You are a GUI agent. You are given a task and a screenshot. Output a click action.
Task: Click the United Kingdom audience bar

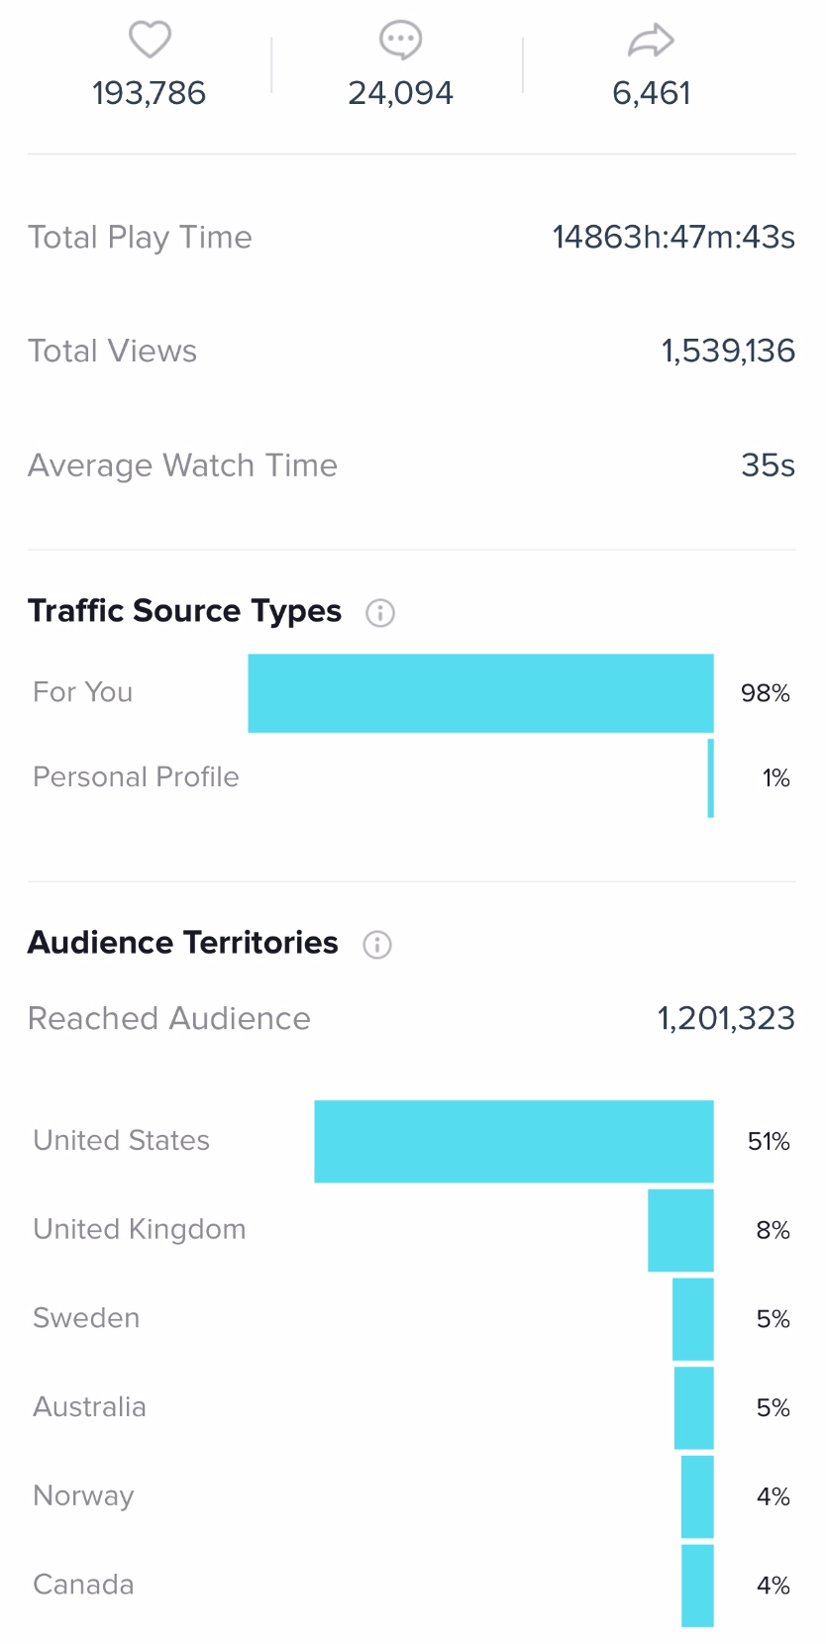(x=680, y=1230)
